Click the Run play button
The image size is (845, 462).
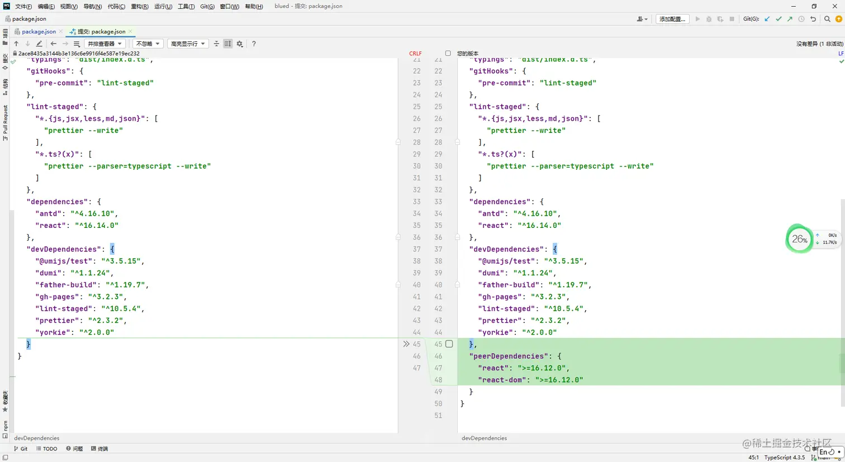(x=697, y=19)
